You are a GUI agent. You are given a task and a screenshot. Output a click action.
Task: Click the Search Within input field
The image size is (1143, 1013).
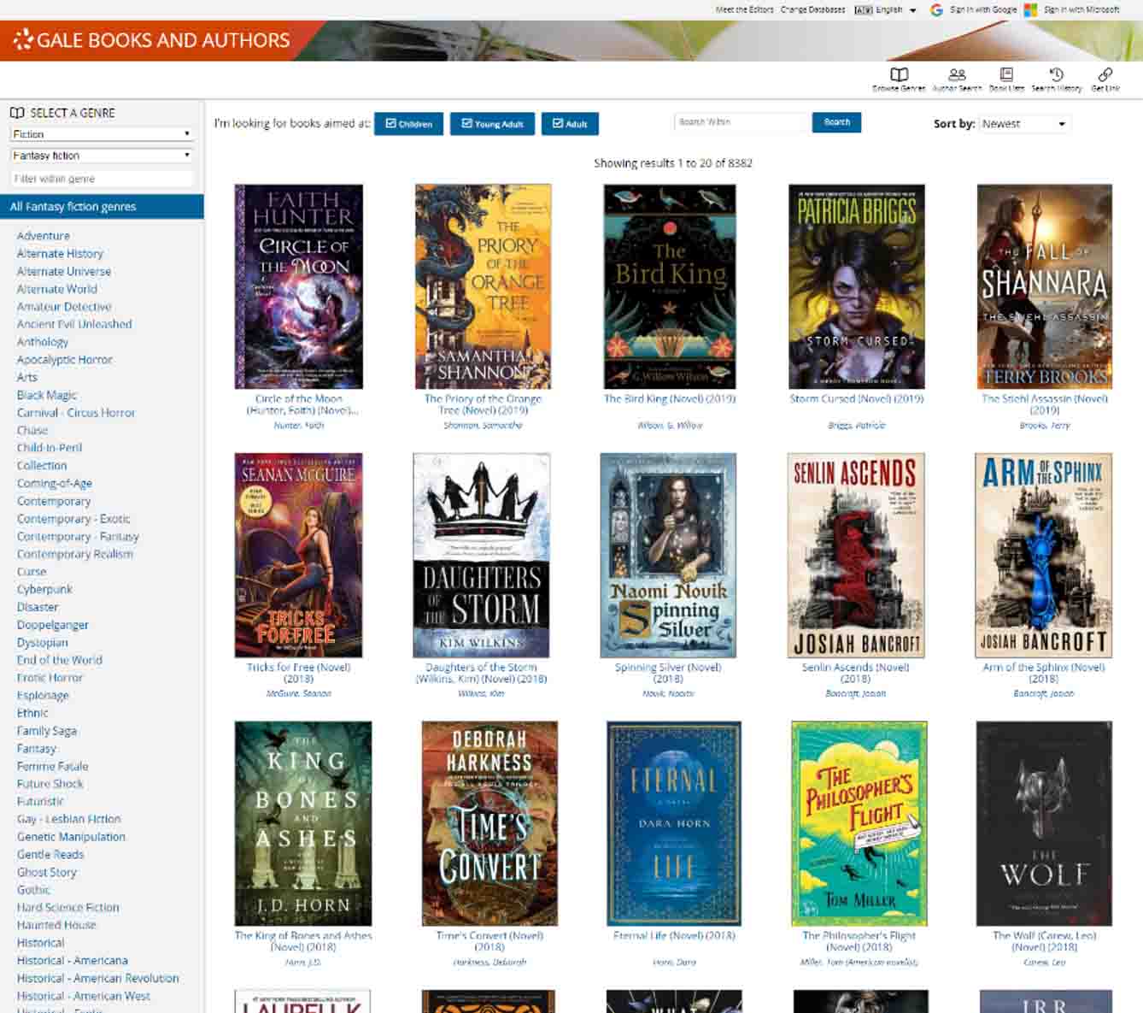pyautogui.click(x=742, y=122)
